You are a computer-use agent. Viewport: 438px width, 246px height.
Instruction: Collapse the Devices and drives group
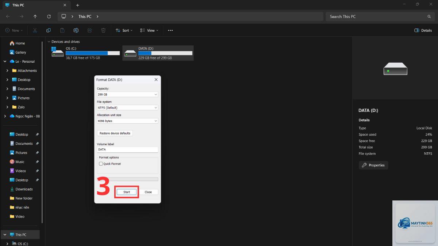(x=49, y=42)
